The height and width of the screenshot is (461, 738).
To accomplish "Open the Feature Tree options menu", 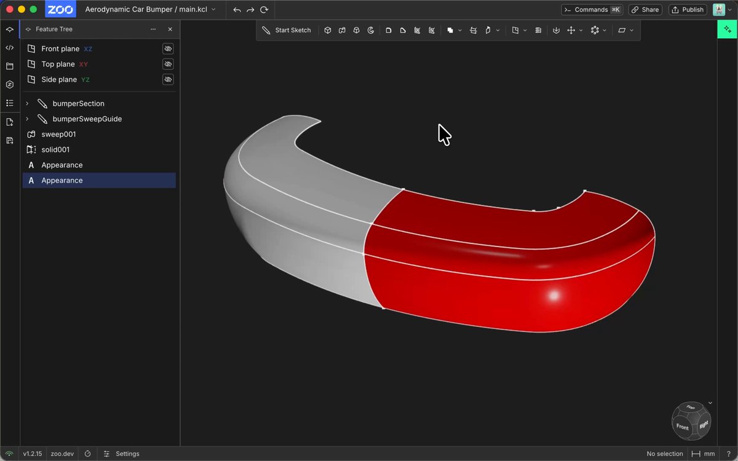I will (x=153, y=30).
